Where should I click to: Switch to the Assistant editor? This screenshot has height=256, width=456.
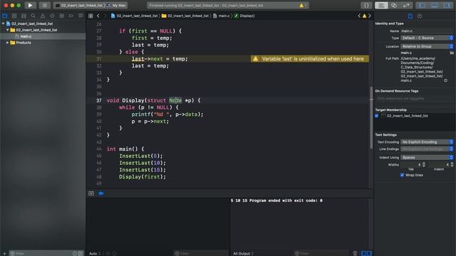click(x=394, y=5)
